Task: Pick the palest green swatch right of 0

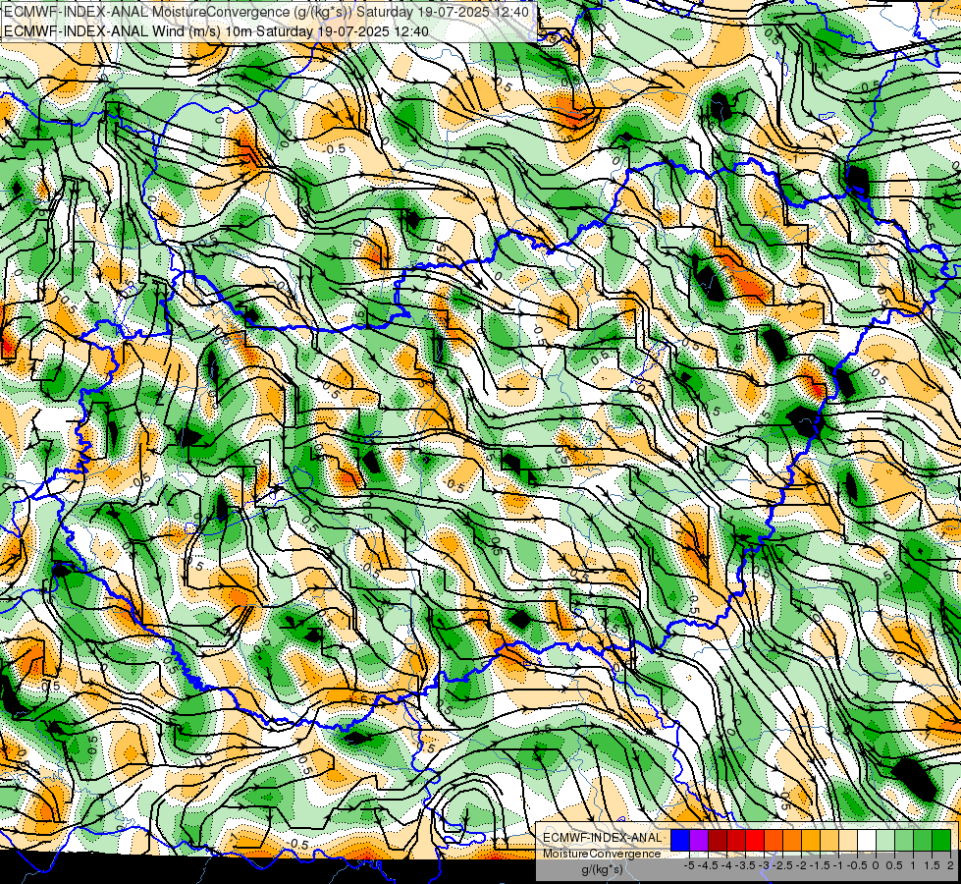Action: pyautogui.click(x=885, y=840)
